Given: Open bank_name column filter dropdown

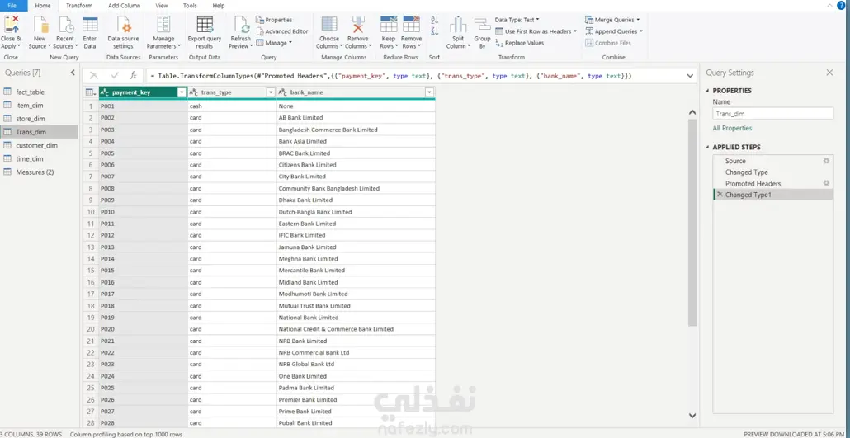Looking at the screenshot, I should click(429, 92).
